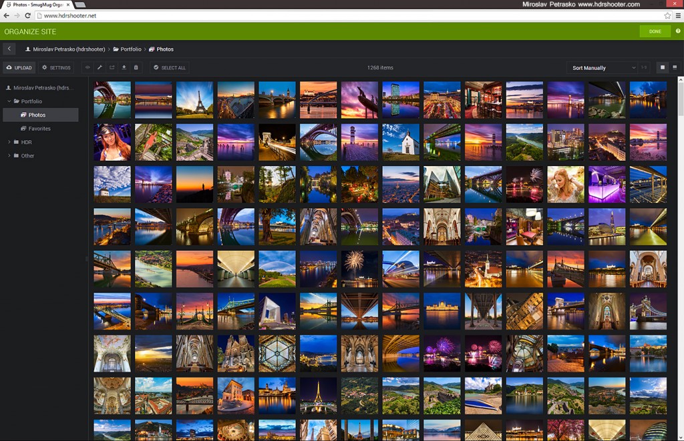This screenshot has height=441, width=684.
Task: Switch to list view layout
Action: pos(675,67)
